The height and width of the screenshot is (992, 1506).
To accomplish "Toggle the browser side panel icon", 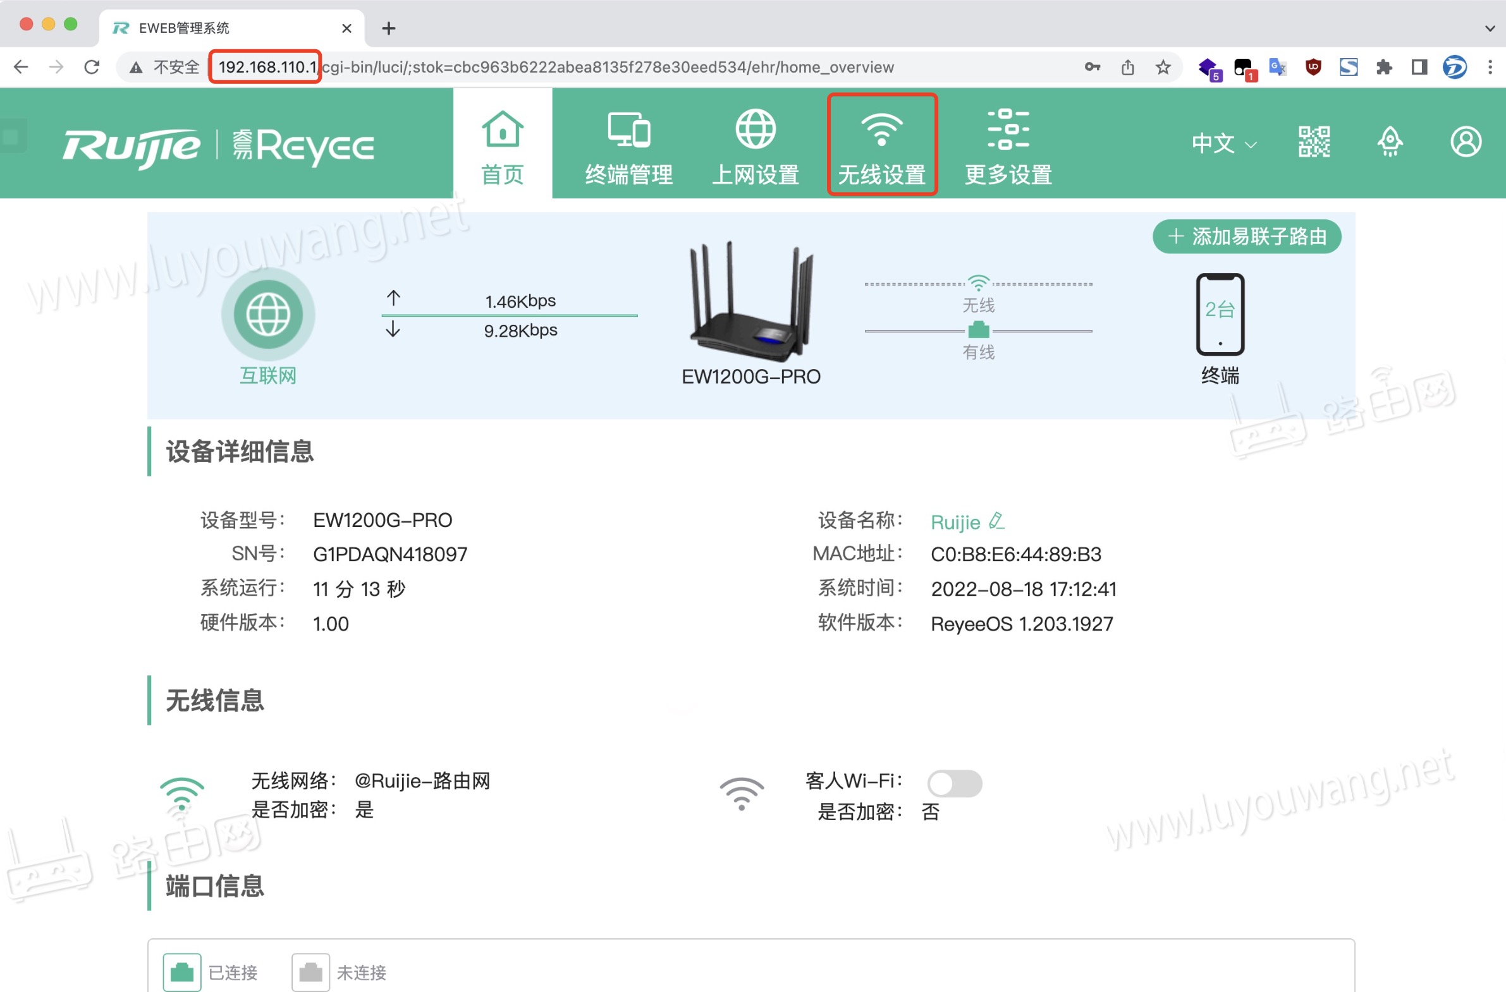I will coord(1419,67).
